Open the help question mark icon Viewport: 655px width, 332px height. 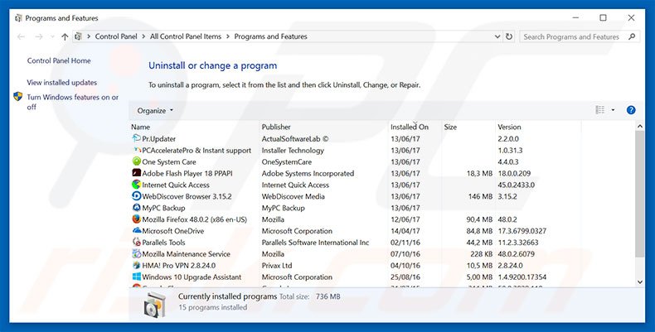[631, 110]
